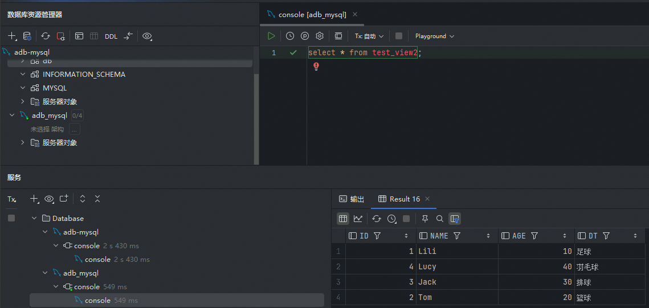Viewport: 649px width, 308px height.
Task: Pin the Result 16 tab
Action: (425, 219)
